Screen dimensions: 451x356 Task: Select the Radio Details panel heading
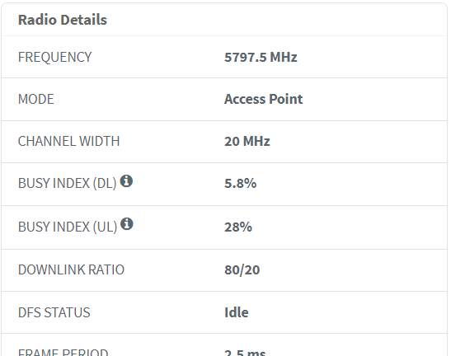[63, 20]
